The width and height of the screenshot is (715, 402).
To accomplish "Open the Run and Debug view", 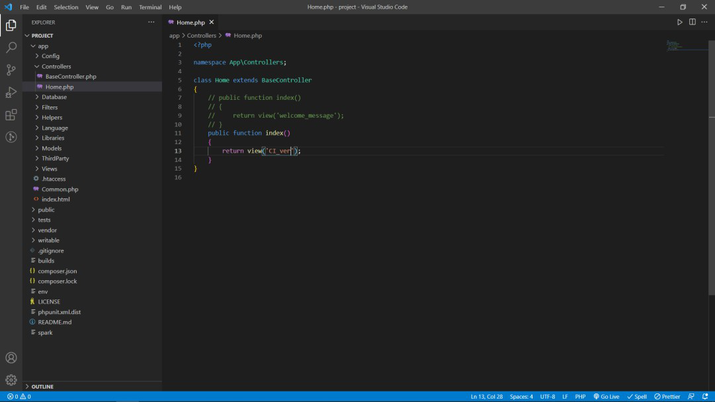I will click(x=11, y=93).
